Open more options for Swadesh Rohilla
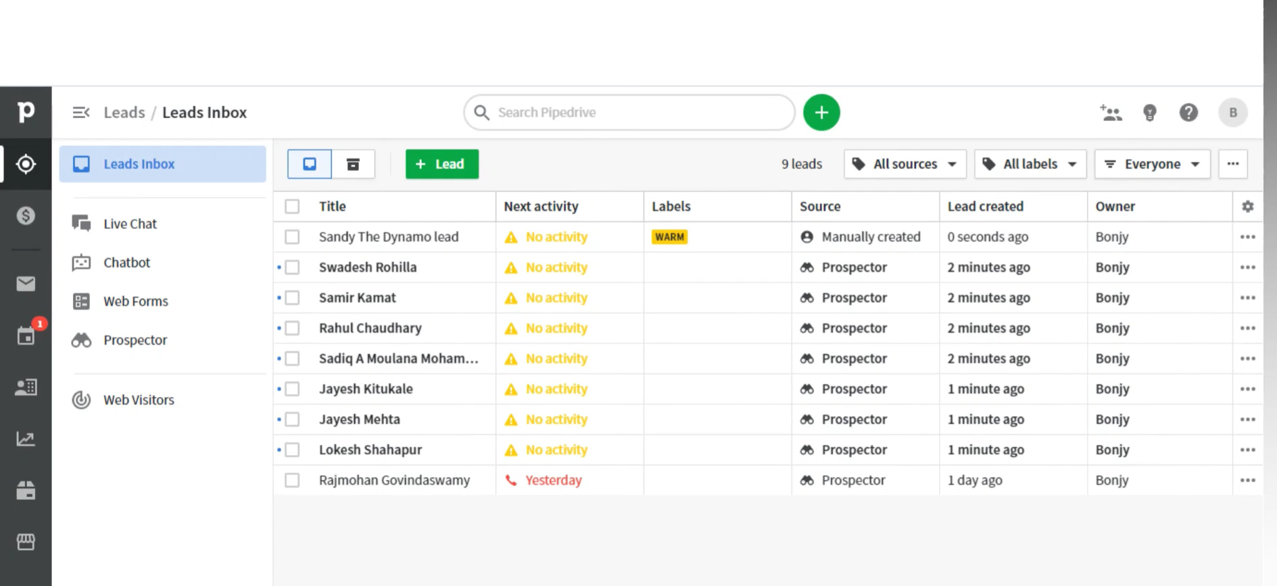 tap(1247, 267)
